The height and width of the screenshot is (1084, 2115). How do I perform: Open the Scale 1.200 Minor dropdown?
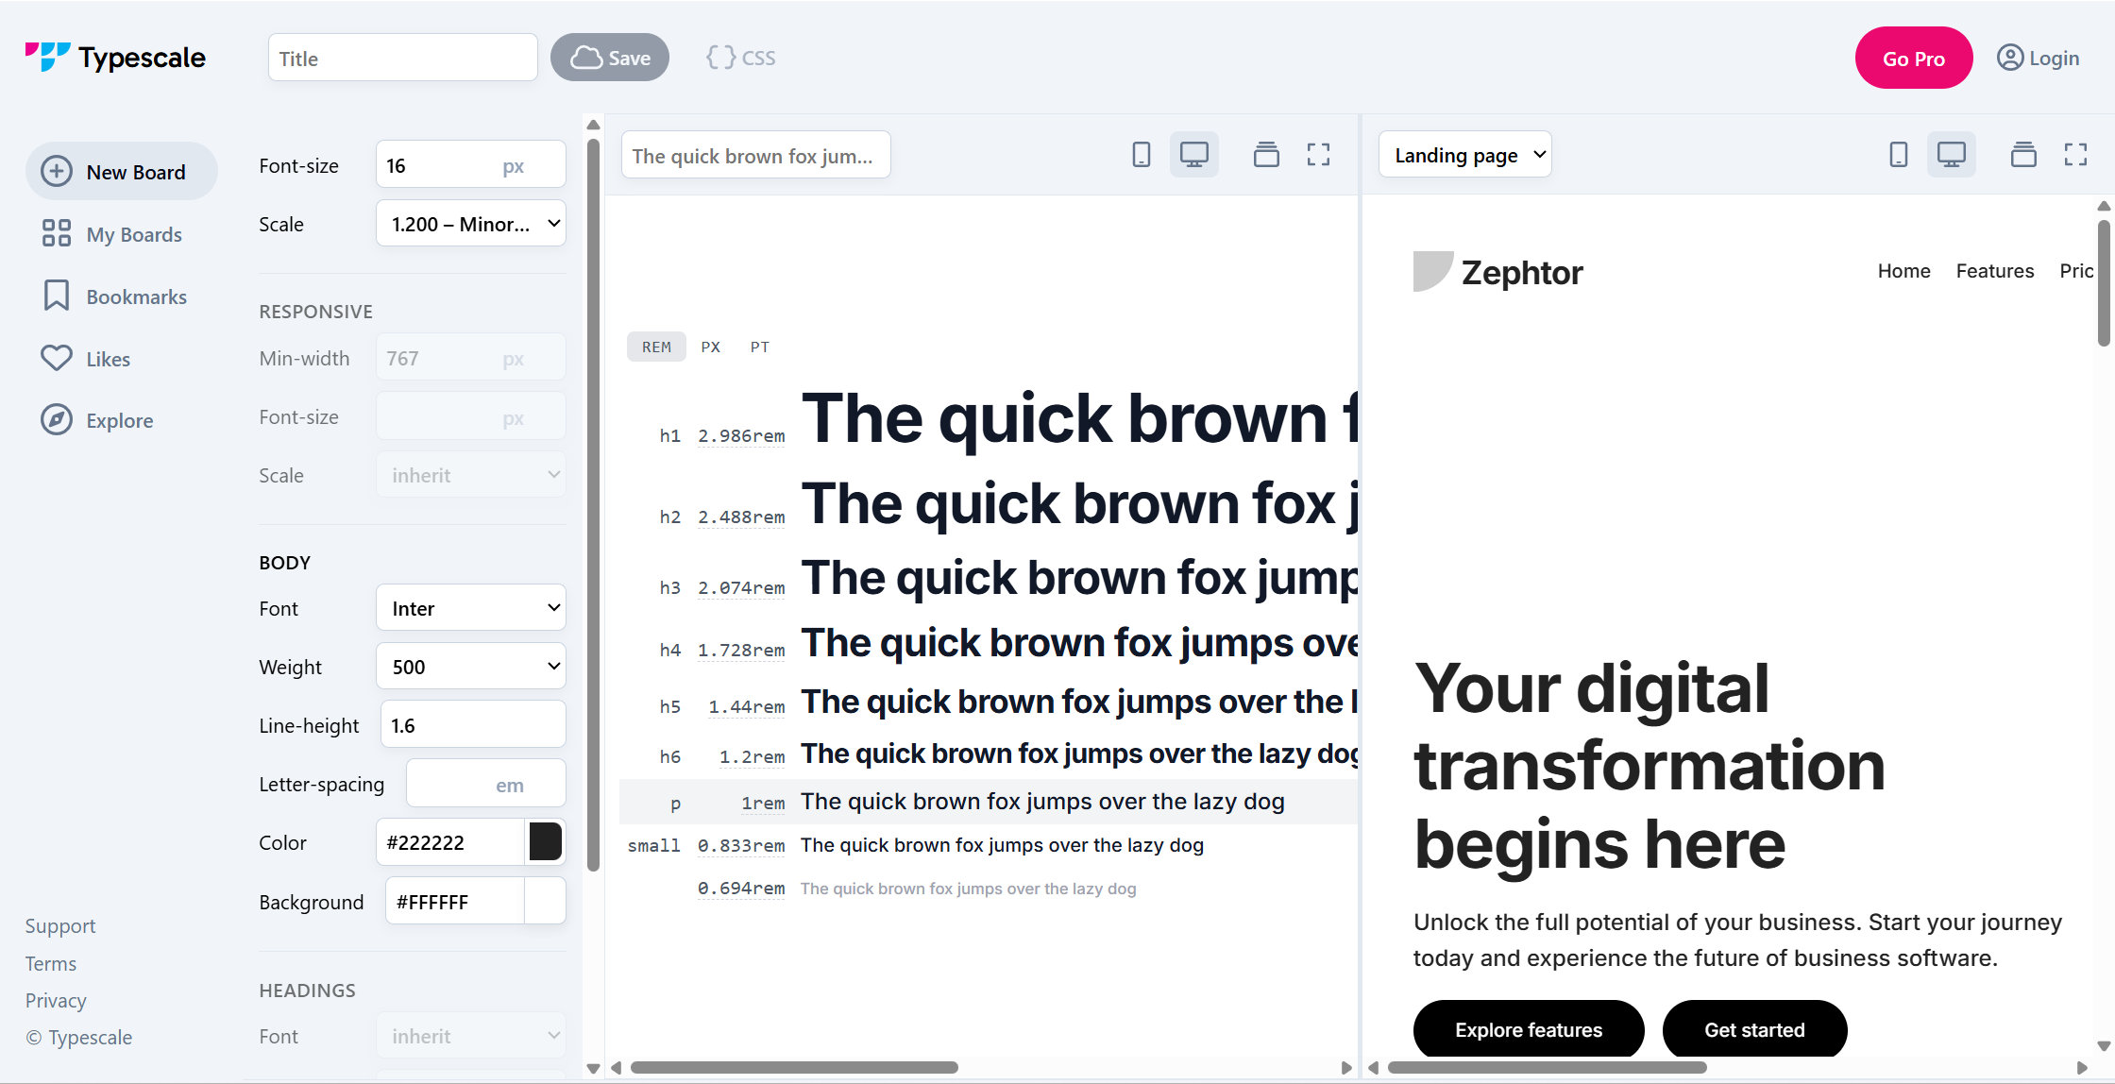point(470,224)
